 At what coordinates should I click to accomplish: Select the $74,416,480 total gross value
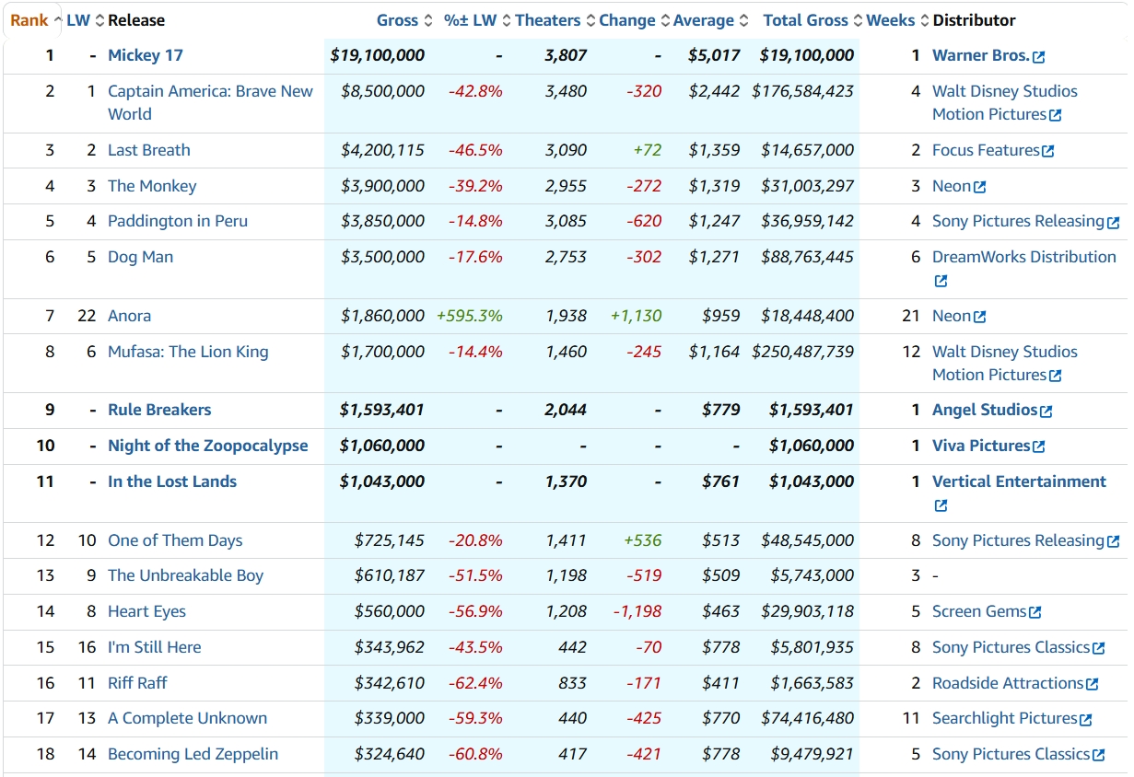(808, 718)
